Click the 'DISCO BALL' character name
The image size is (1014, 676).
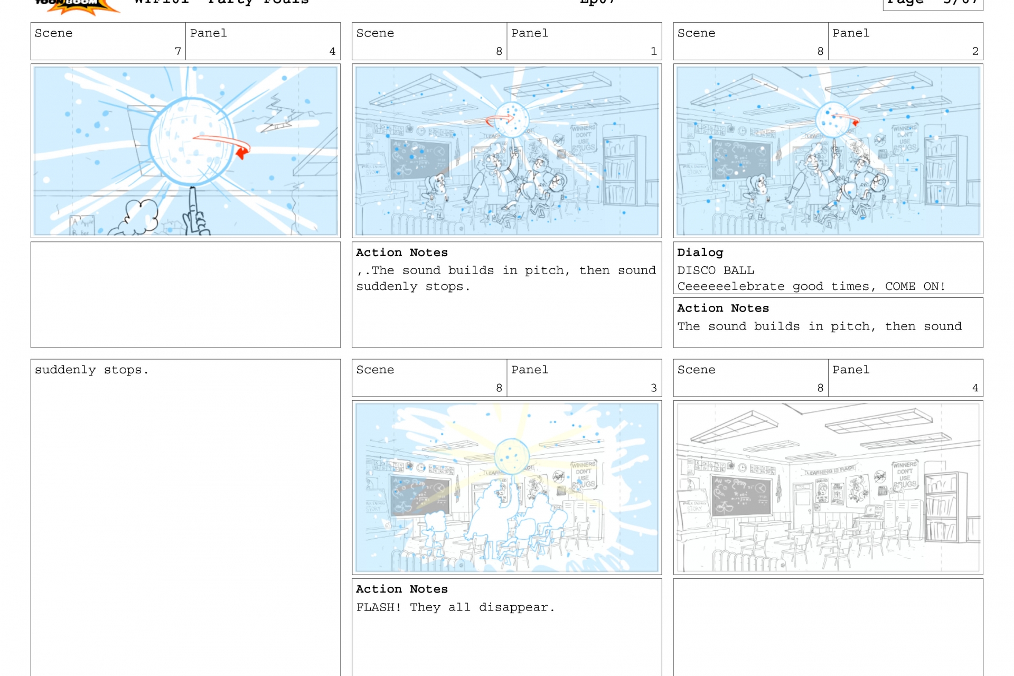coord(716,270)
